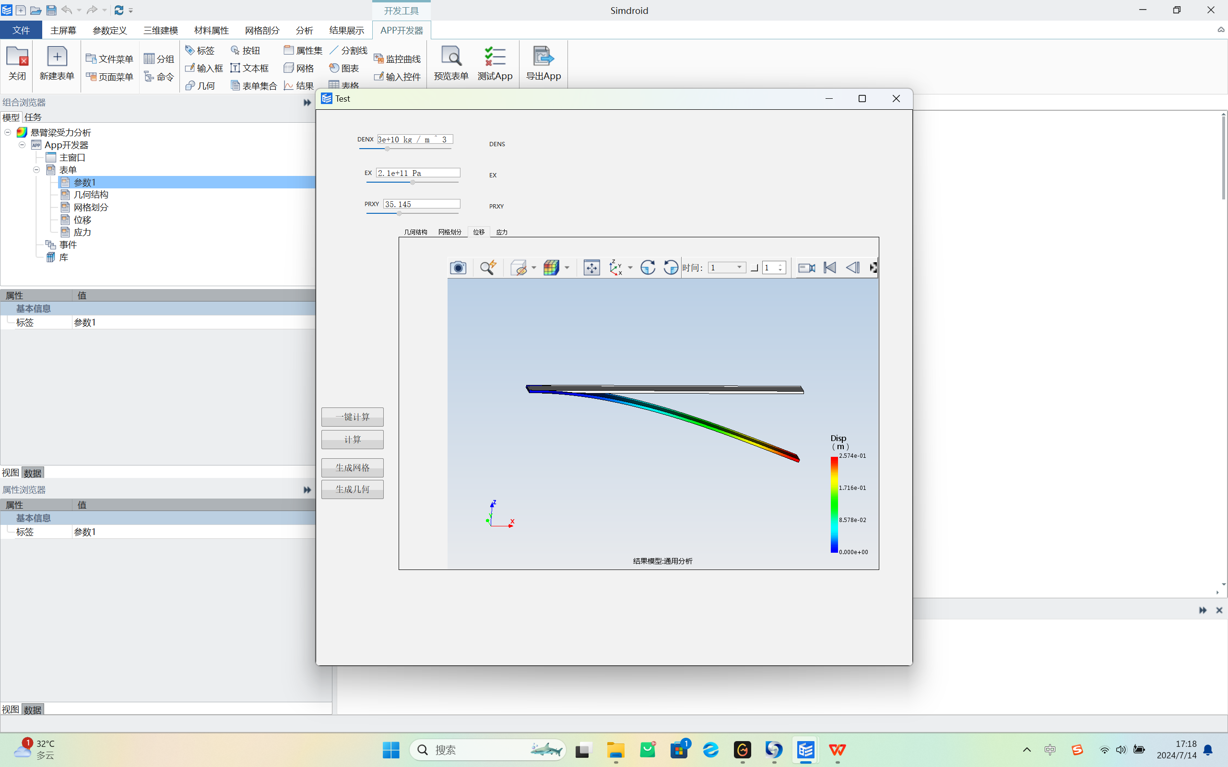
Task: Switch to the 应力 stress results tab
Action: click(x=502, y=232)
